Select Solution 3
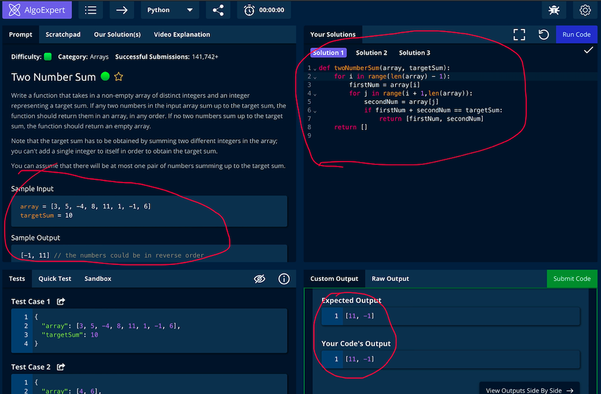 [x=414, y=53]
